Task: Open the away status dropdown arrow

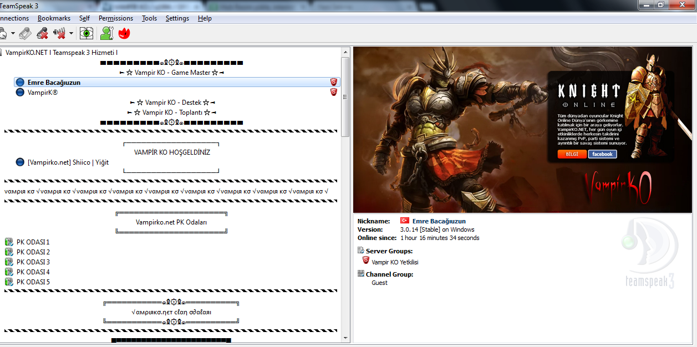Action: pos(13,34)
